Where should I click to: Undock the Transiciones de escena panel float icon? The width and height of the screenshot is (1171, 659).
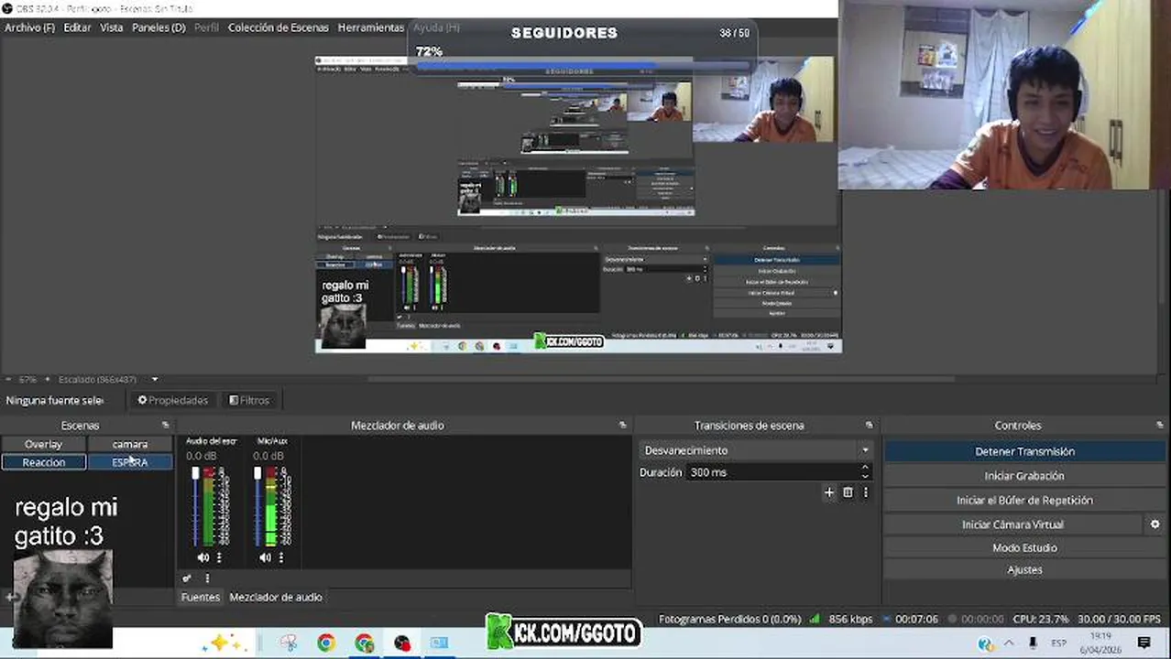point(869,426)
